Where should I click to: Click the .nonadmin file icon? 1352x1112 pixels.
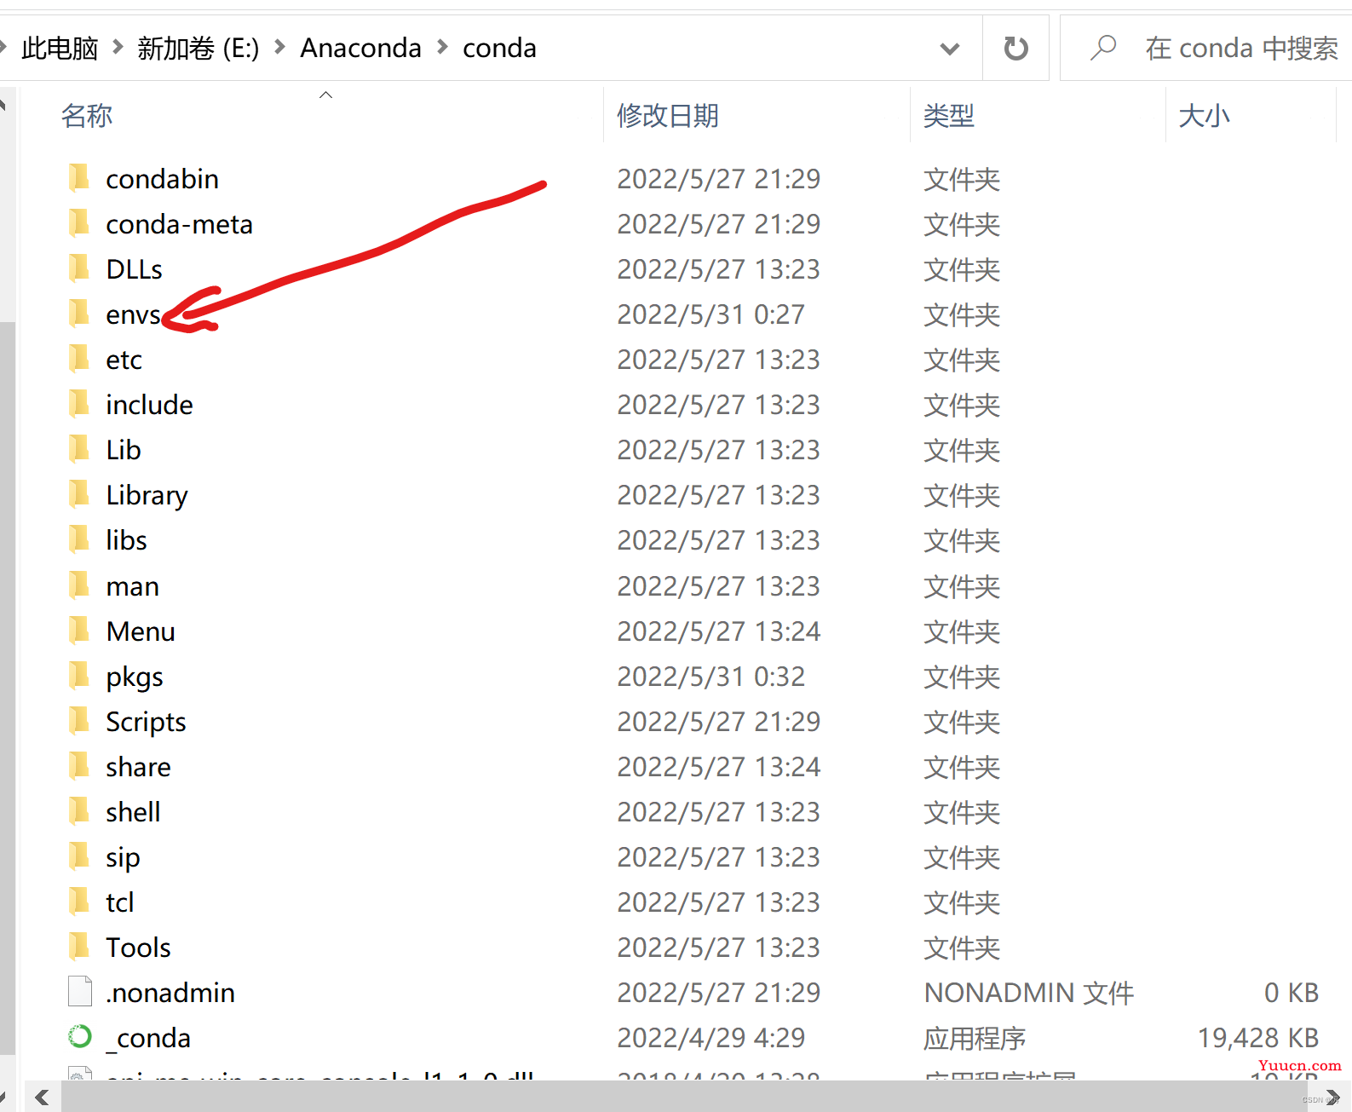click(79, 992)
